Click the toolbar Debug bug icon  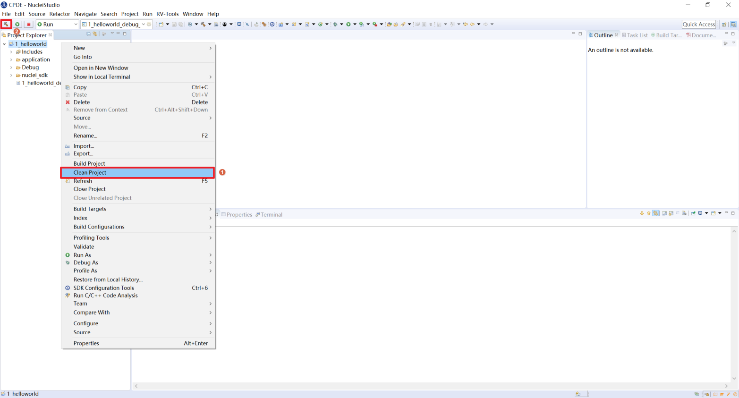tap(335, 24)
